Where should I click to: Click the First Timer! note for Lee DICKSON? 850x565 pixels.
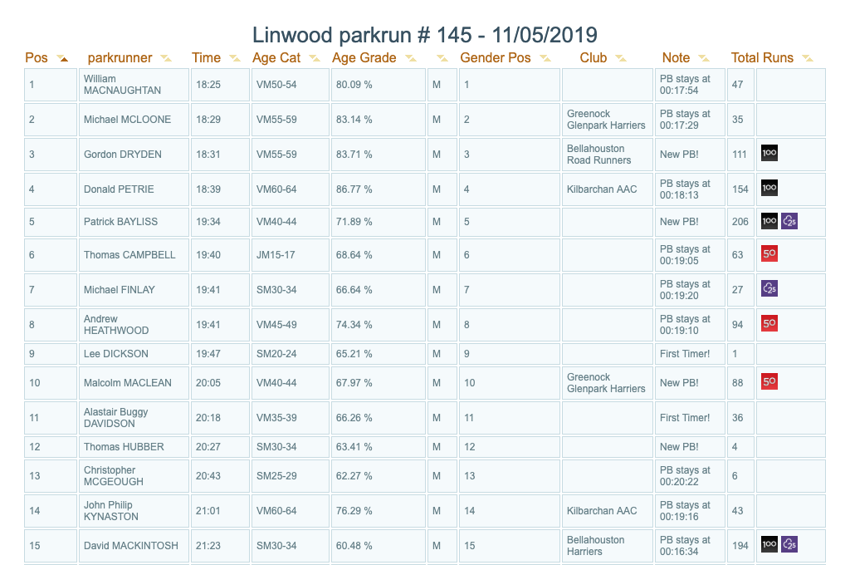click(x=685, y=353)
